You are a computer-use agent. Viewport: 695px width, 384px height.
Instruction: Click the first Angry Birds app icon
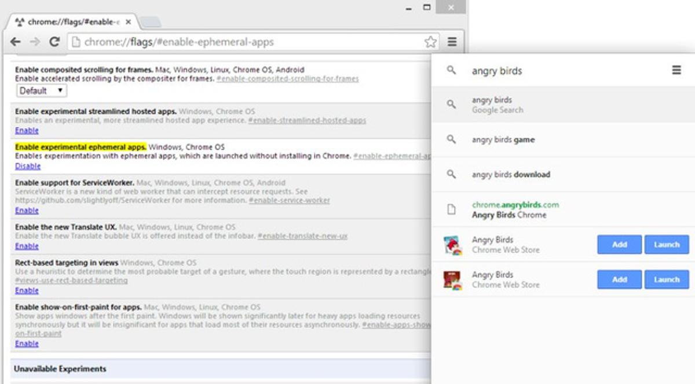pyautogui.click(x=452, y=245)
